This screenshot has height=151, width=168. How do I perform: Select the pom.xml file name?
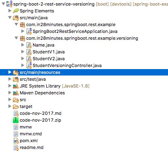(x=29, y=141)
